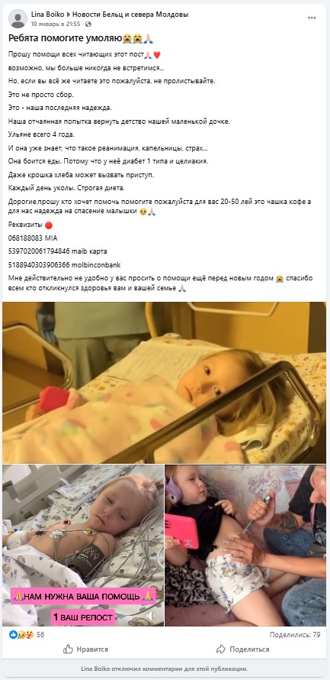View the Поделились: 79 shares list

tap(295, 634)
